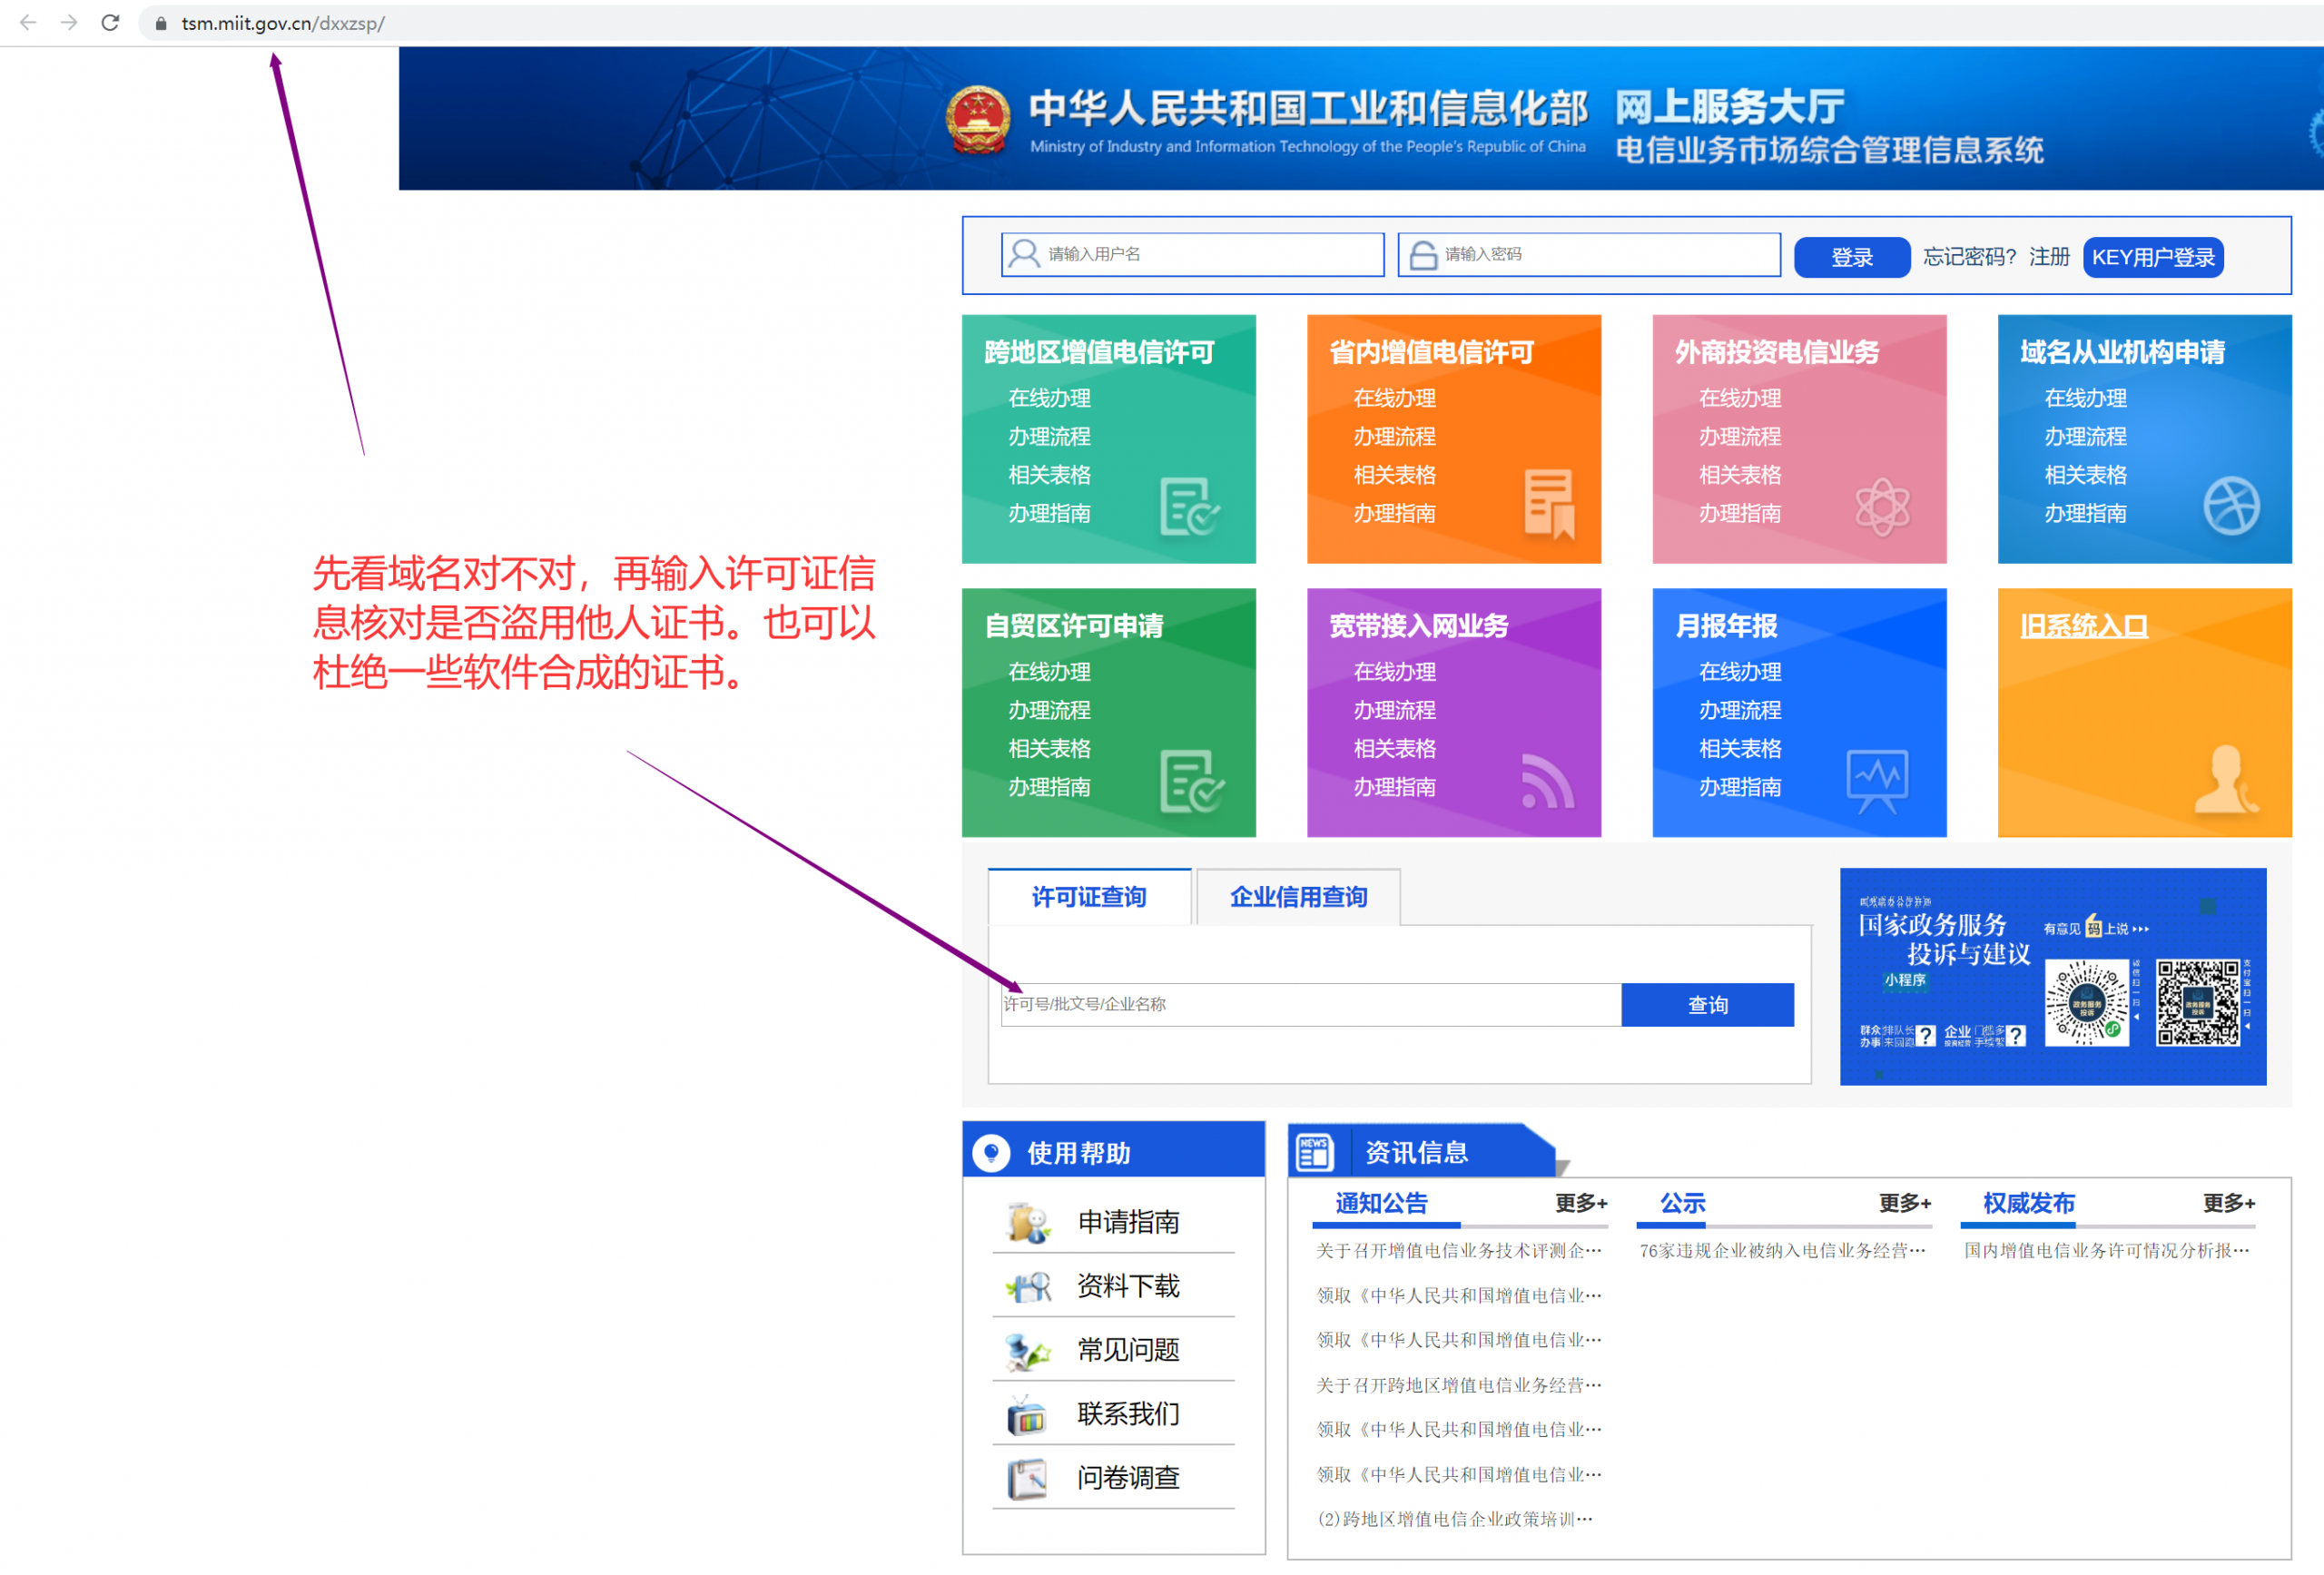Click the lightbulb icon beside 使用帮助
The width and height of the screenshot is (2324, 1575).
point(991,1152)
